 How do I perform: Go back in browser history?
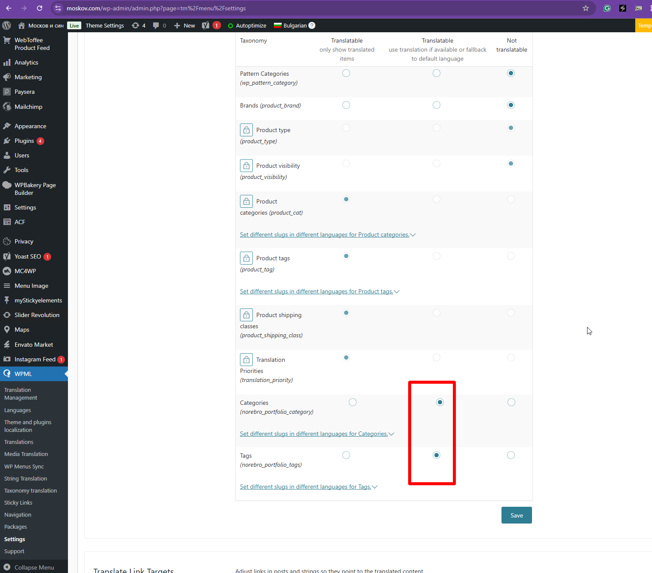coord(9,8)
